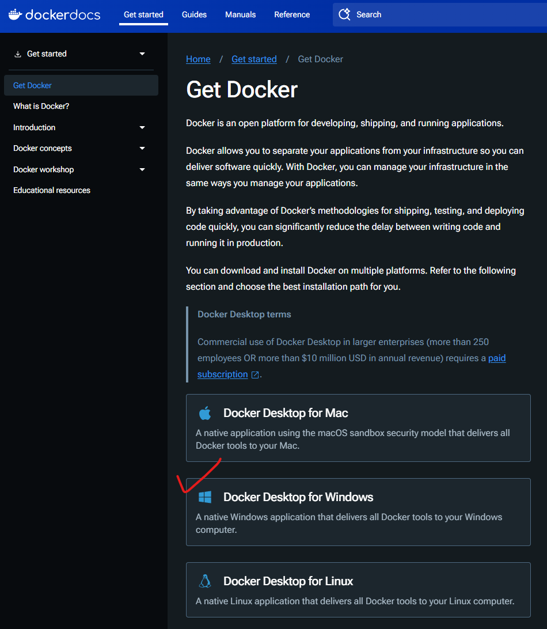Open Educational resources in the sidebar
This screenshot has width=547, height=629.
click(x=52, y=191)
